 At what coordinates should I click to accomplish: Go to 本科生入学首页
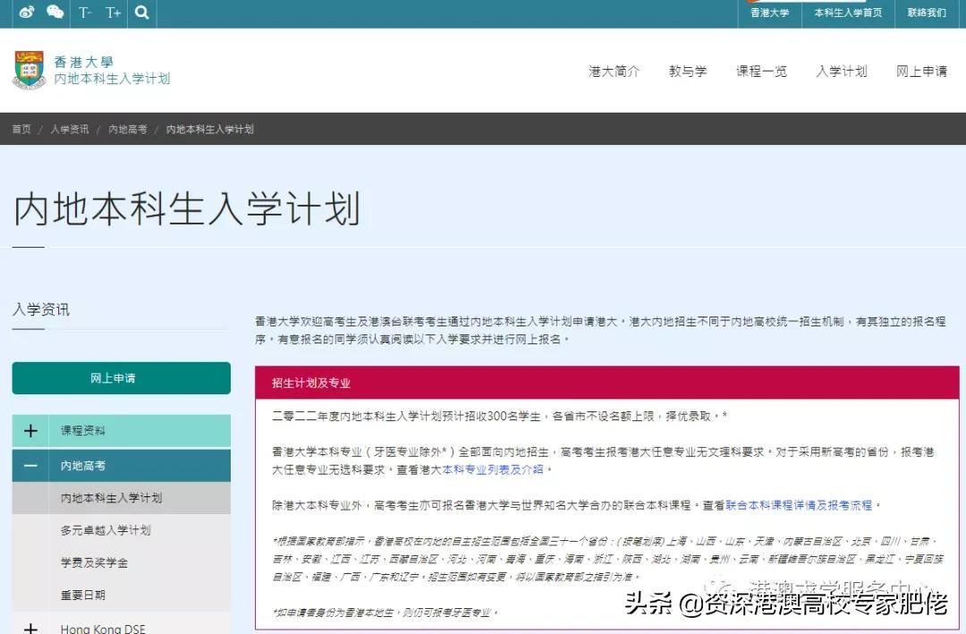tap(848, 13)
